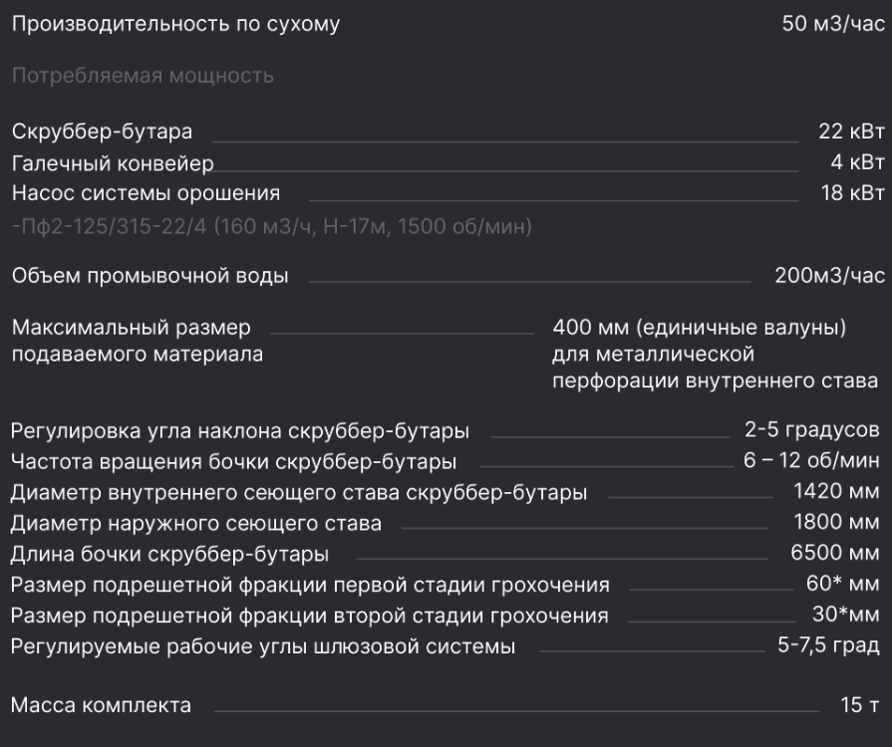This screenshot has height=747, width=892.
Task: Click the 'Насос системы орошения' label
Action: pyautogui.click(x=146, y=193)
